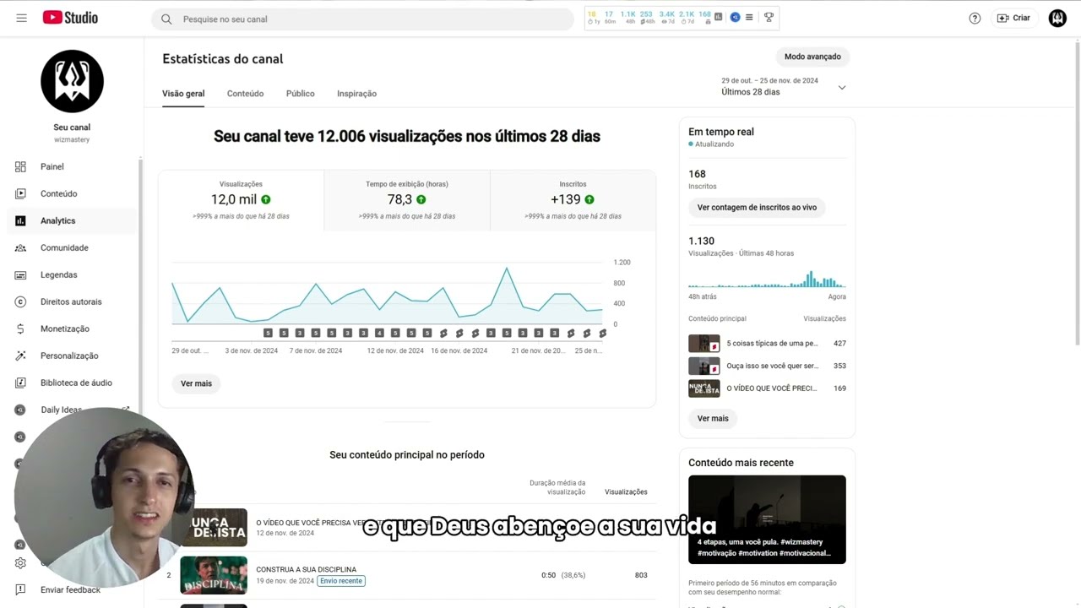Click the search field Pesquise no seu canal
The image size is (1081, 608).
click(x=362, y=19)
